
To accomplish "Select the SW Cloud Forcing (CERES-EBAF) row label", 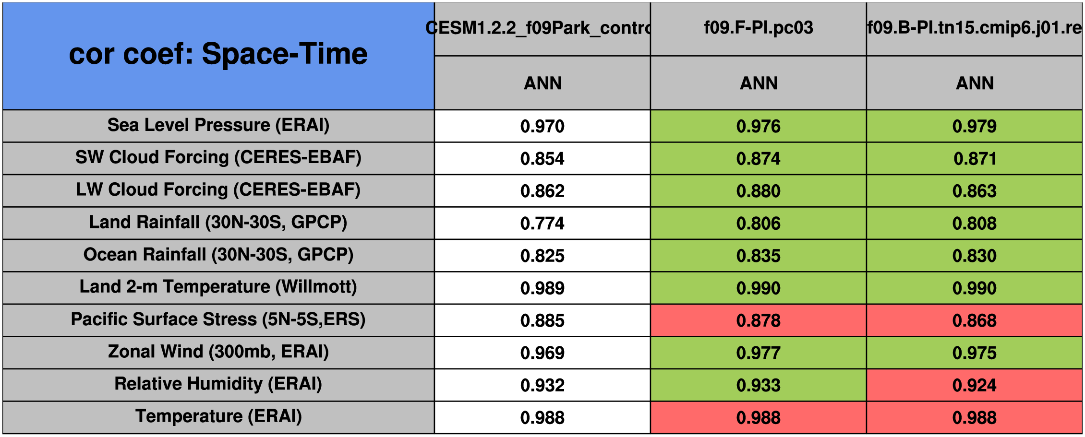I will pyautogui.click(x=218, y=158).
